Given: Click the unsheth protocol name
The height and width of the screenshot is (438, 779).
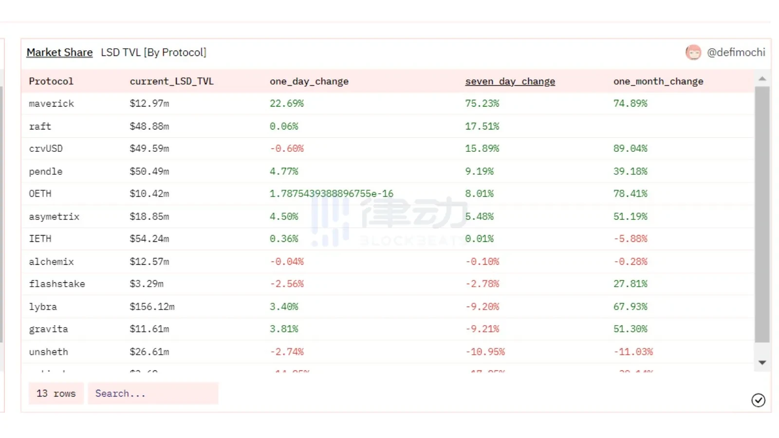Looking at the screenshot, I should 48,352.
